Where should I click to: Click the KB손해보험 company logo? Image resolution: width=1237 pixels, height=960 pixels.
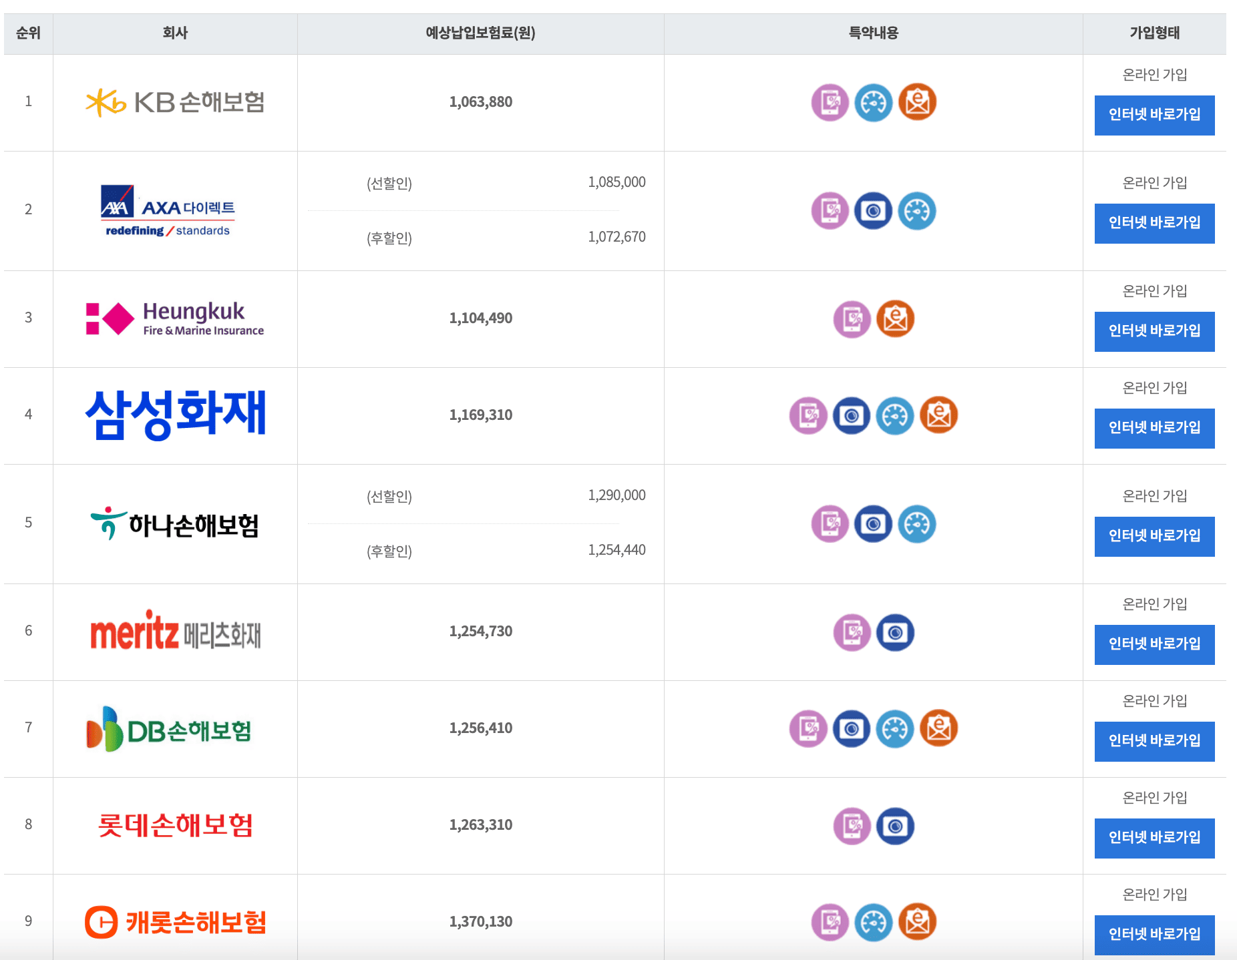point(175,102)
